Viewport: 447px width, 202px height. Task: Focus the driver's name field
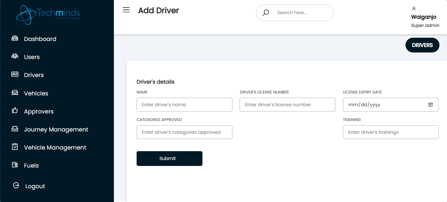click(x=184, y=105)
